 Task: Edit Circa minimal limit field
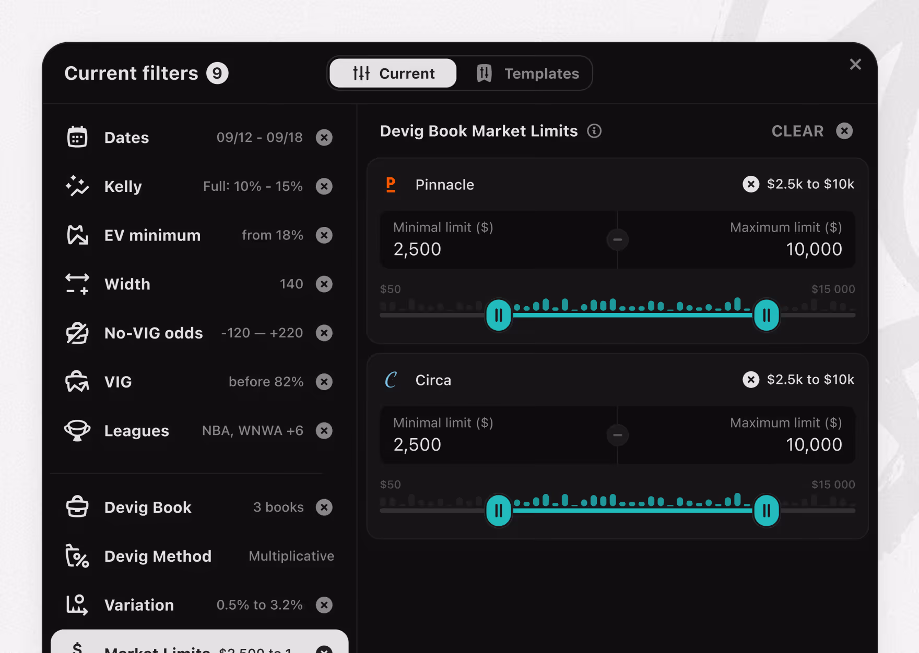[498, 435]
